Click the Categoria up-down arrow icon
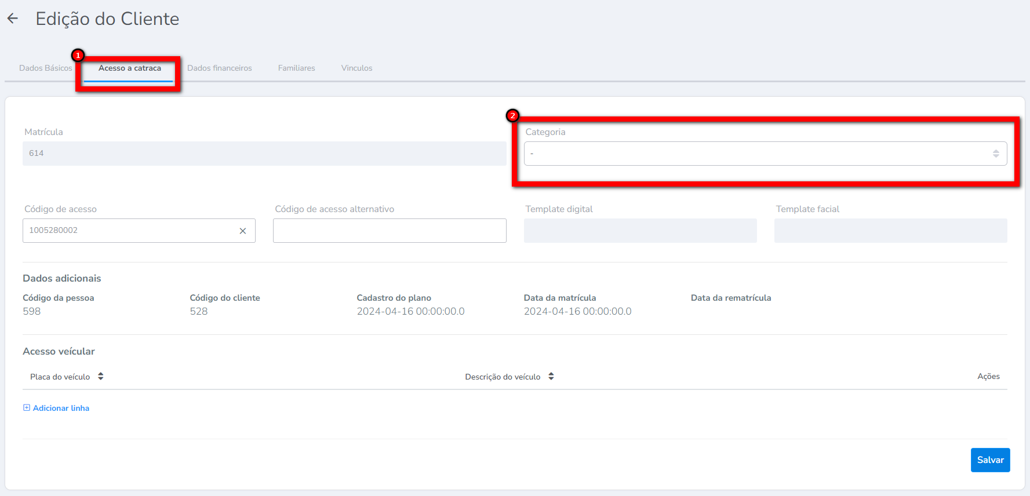 (995, 154)
